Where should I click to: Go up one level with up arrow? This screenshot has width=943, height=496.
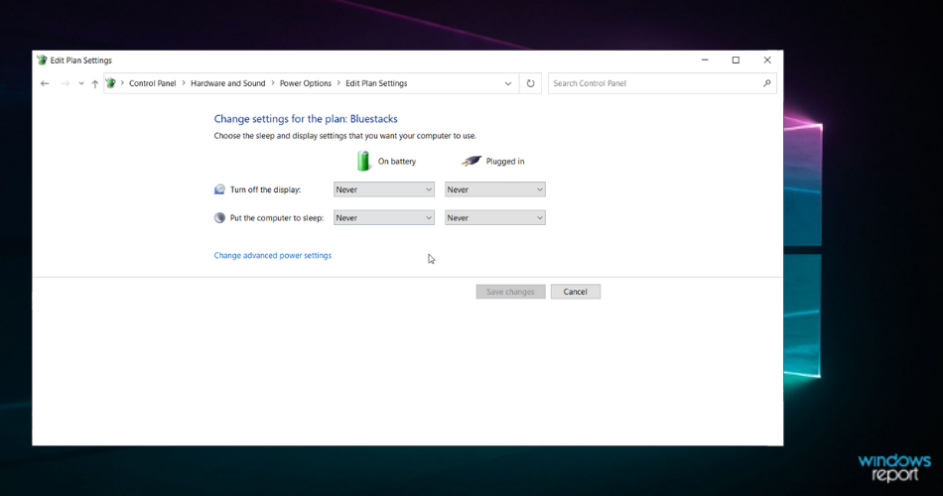point(95,83)
